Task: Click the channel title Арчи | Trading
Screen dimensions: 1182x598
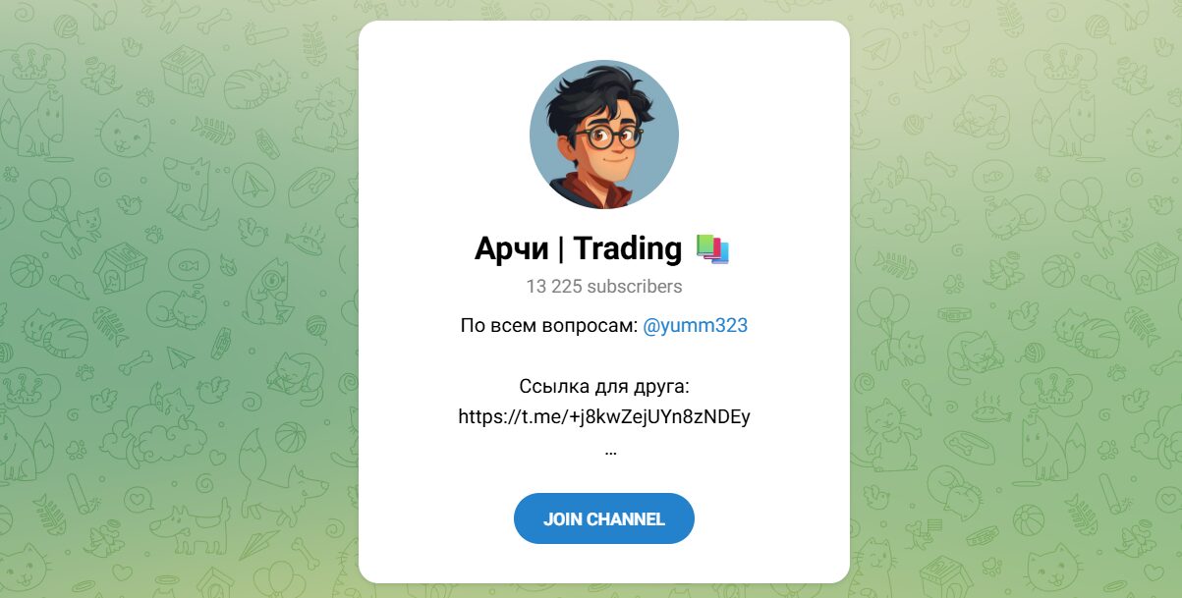Action: coord(578,249)
